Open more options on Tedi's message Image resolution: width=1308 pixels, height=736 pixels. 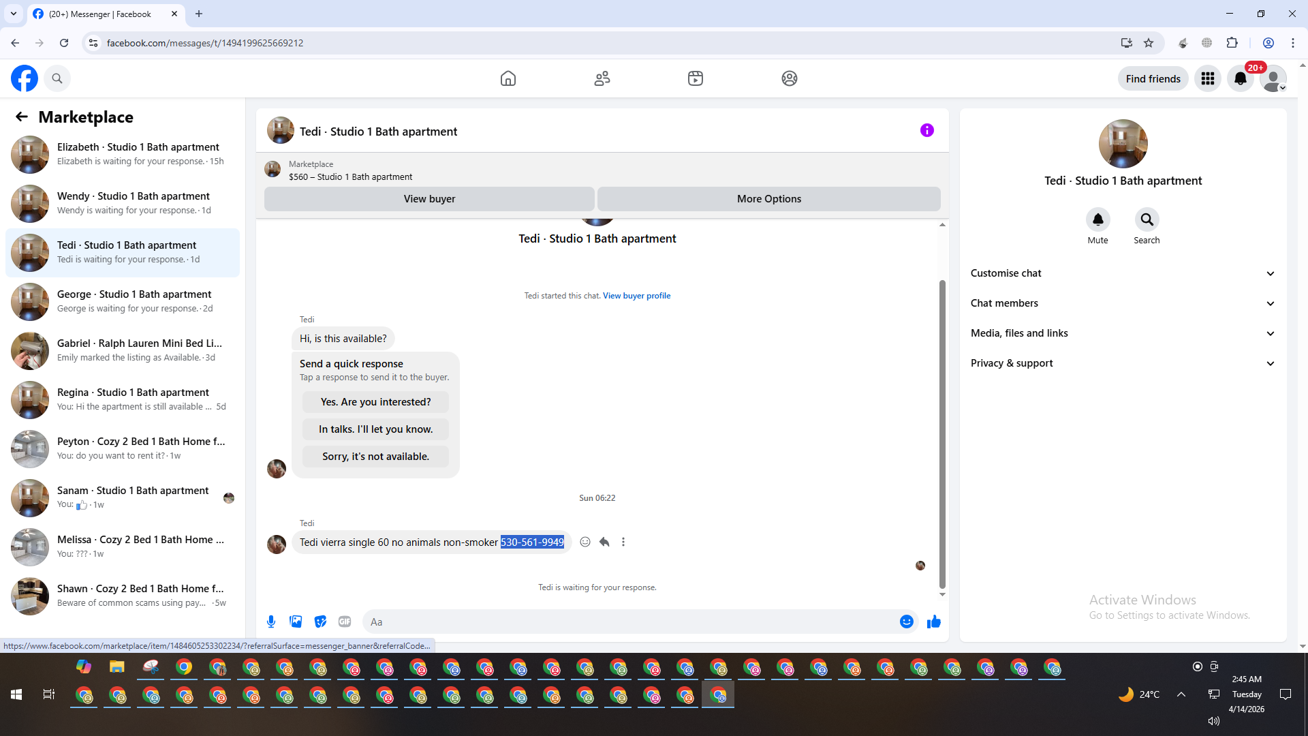623,542
